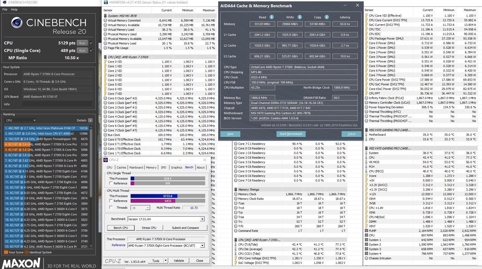
Task: Open the CPU ranking type dropdown
Action: [x=20, y=120]
